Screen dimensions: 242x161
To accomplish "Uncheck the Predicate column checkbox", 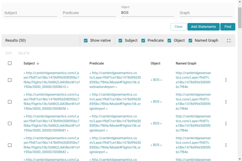I will 143,40.
